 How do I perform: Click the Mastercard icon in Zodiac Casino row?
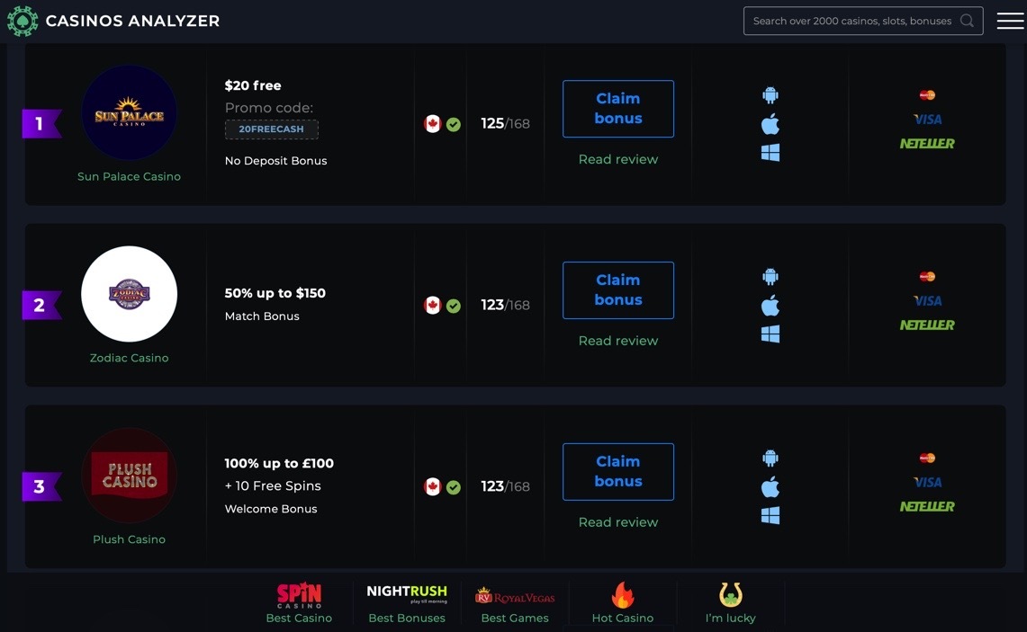(927, 277)
